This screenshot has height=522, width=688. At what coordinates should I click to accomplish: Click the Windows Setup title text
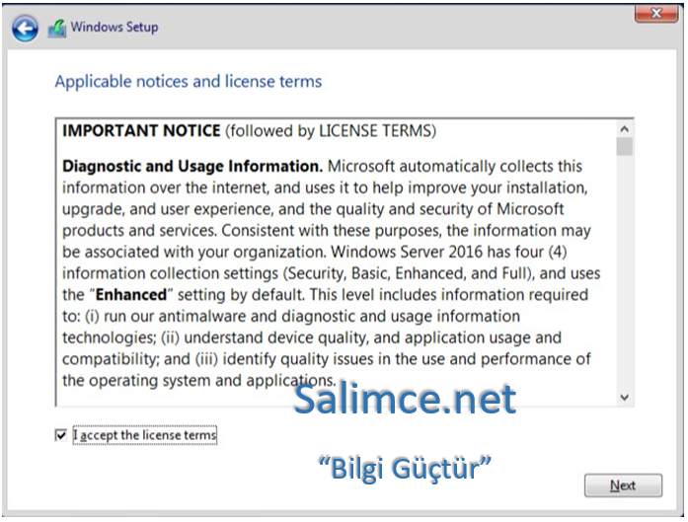click(115, 28)
